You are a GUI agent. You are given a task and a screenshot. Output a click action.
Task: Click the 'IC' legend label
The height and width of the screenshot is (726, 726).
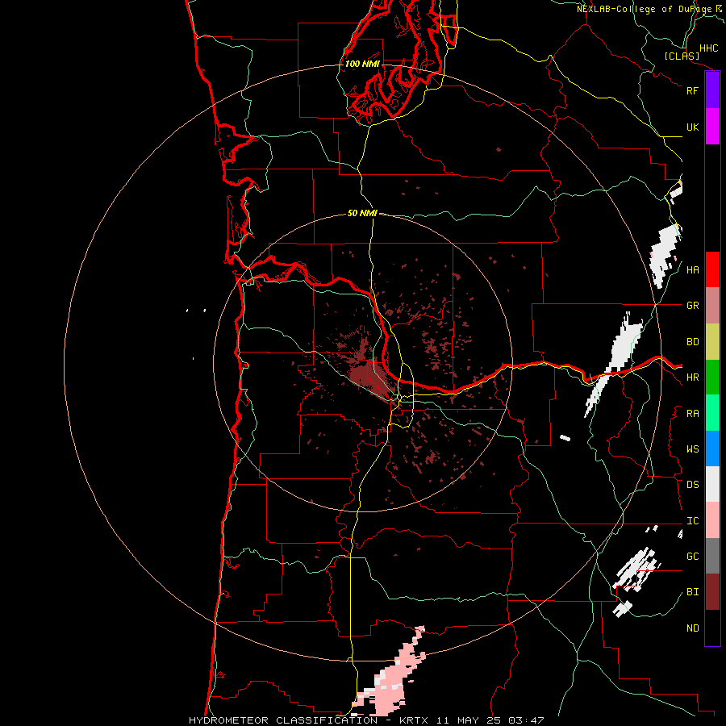pos(692,521)
